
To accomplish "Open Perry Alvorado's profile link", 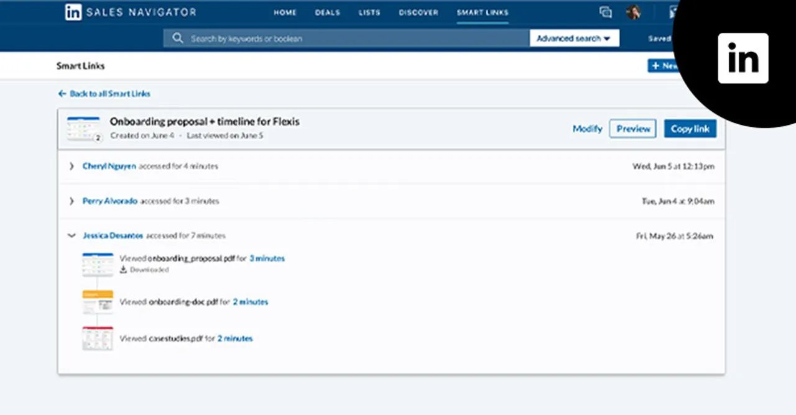I will coord(110,201).
